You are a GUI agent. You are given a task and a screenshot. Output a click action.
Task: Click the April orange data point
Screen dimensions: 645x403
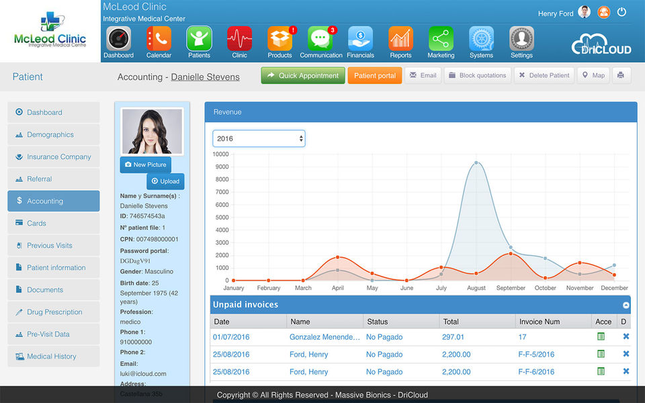[x=338, y=257]
